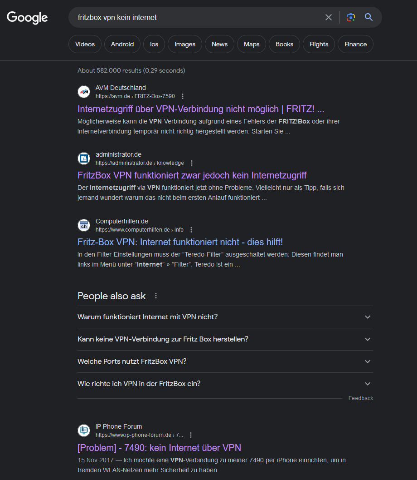Click the magnifier search button

click(369, 17)
